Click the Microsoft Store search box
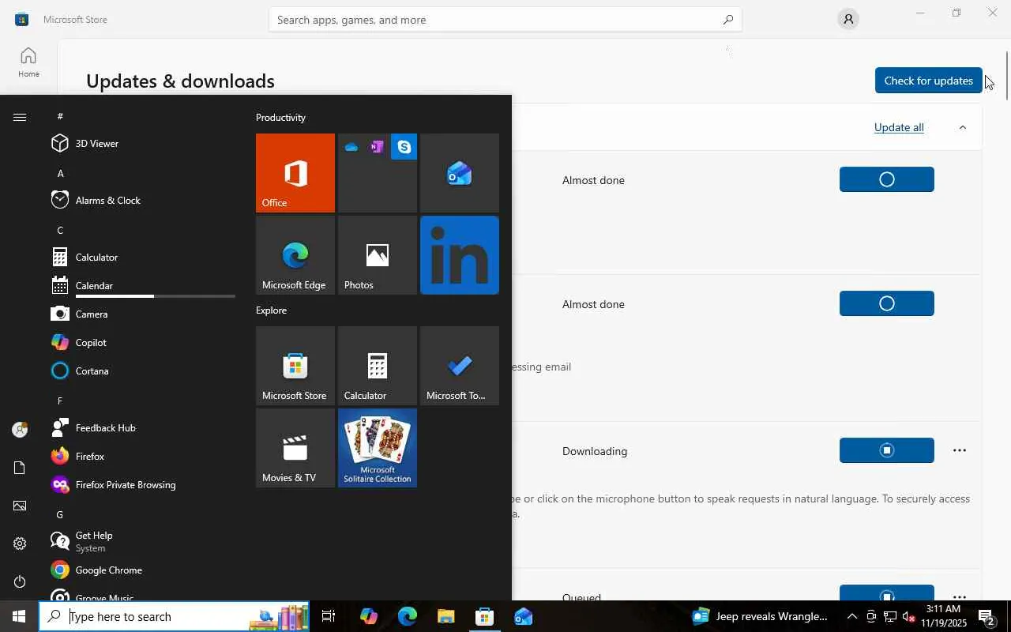 pyautogui.click(x=505, y=20)
